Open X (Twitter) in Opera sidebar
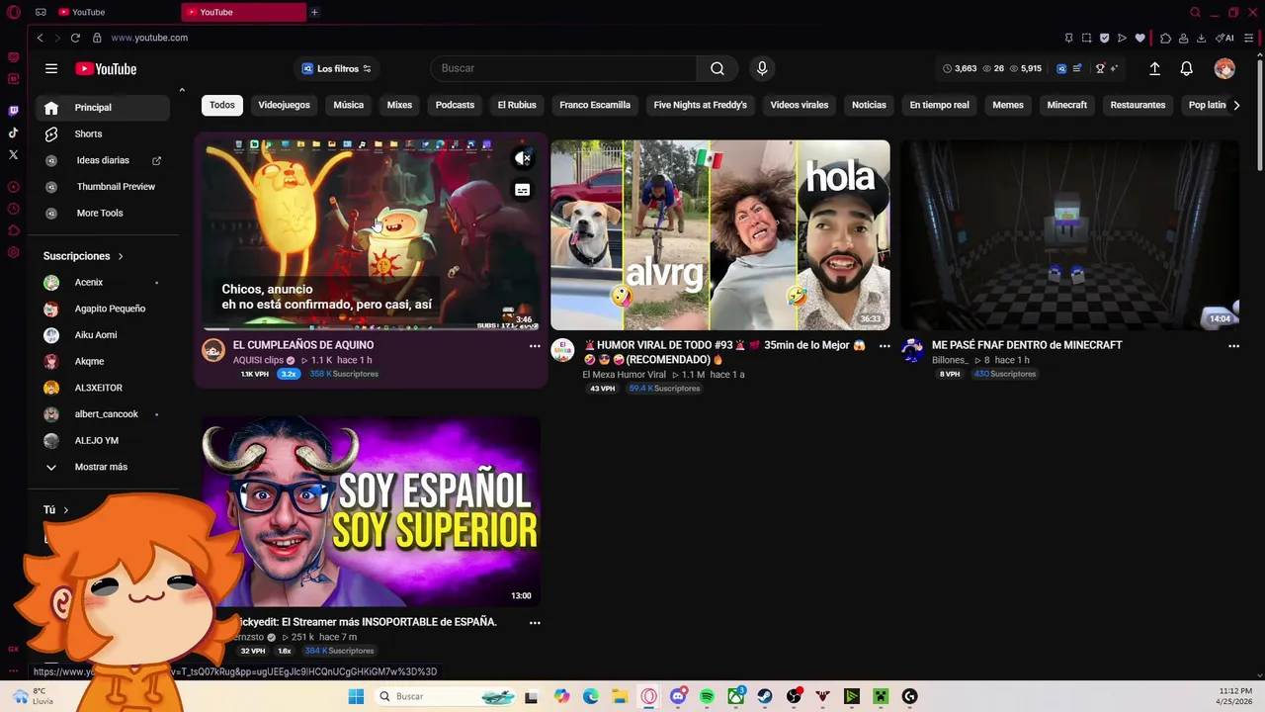 (x=13, y=154)
